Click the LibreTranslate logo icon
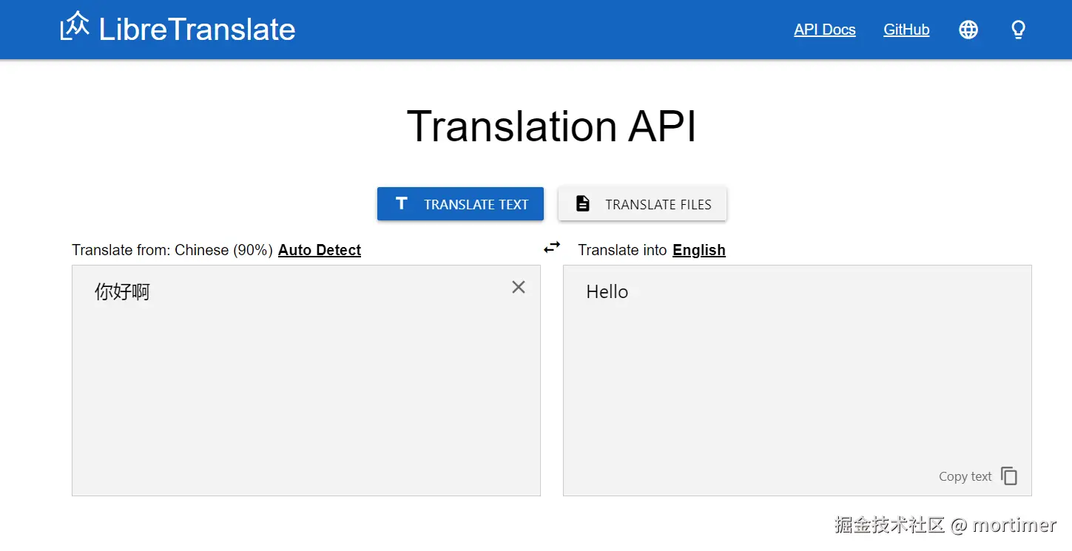The height and width of the screenshot is (551, 1072). tap(75, 27)
